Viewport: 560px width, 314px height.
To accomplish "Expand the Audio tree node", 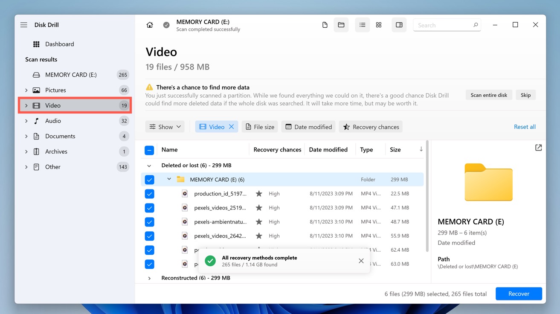I will [x=26, y=121].
